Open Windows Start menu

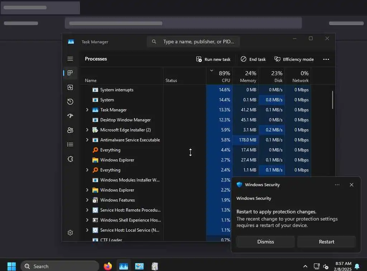pyautogui.click(x=11, y=266)
